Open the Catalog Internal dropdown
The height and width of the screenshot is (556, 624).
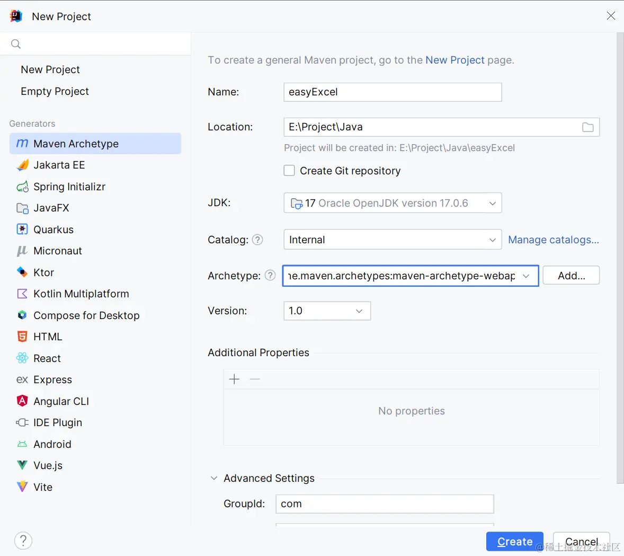(x=393, y=240)
